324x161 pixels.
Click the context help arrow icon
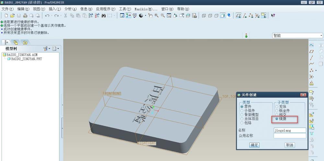pos(273,16)
